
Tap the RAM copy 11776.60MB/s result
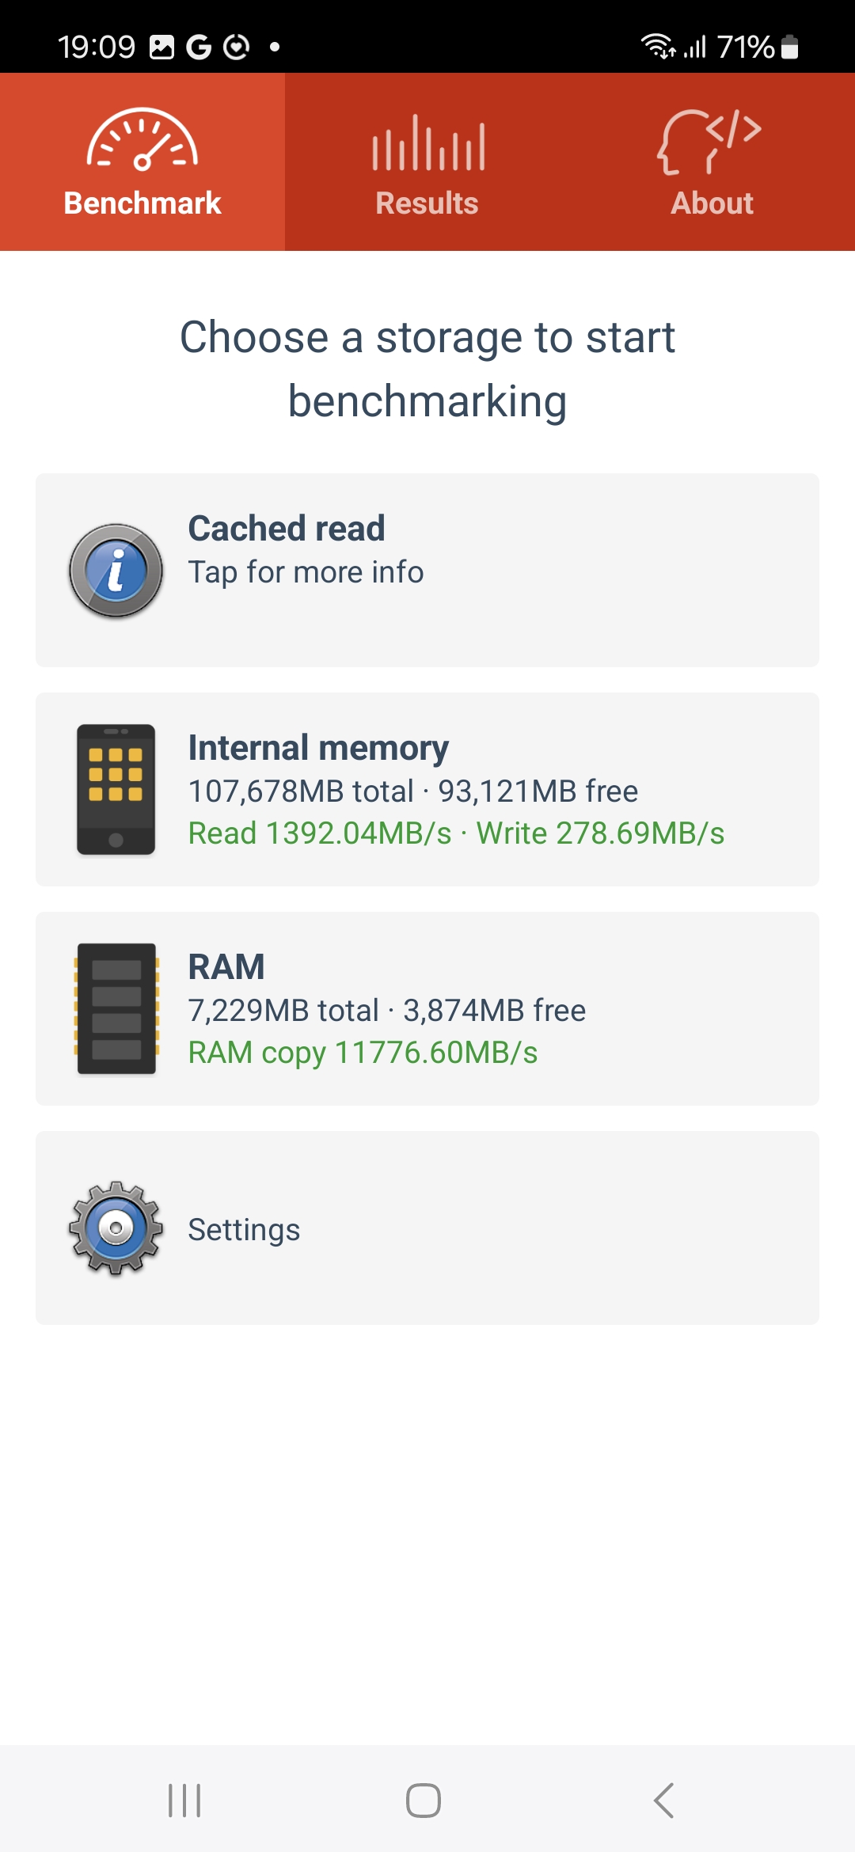point(363,1053)
